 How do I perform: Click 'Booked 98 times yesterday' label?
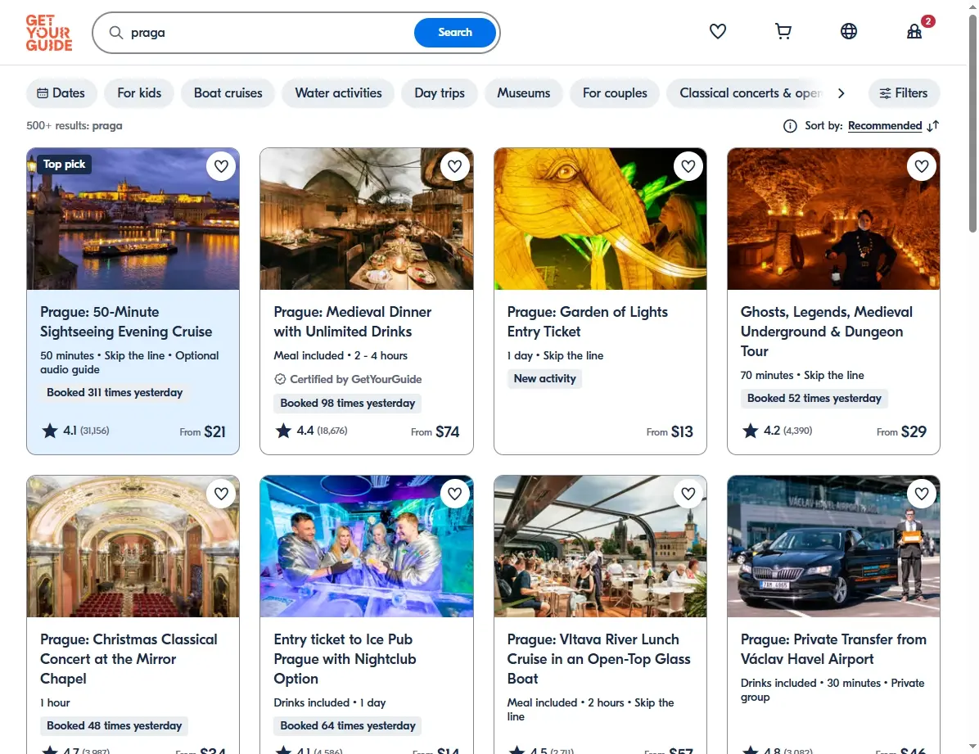[x=347, y=404]
